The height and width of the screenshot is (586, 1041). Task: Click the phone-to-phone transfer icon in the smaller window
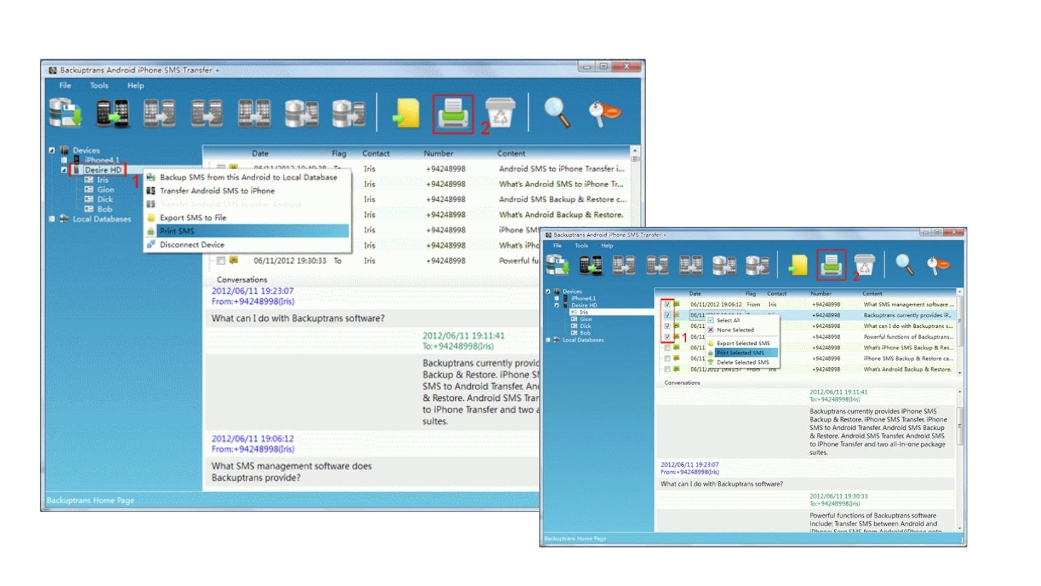tap(590, 265)
